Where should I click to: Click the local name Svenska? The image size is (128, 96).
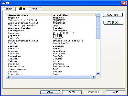58,64
